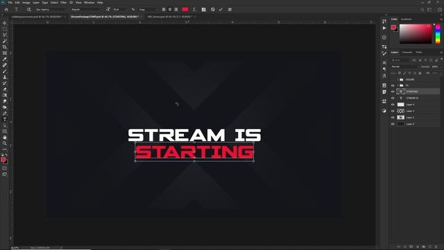Image resolution: width=444 pixels, height=250 pixels.
Task: Expand the COLORS layer group
Action: [398, 79]
